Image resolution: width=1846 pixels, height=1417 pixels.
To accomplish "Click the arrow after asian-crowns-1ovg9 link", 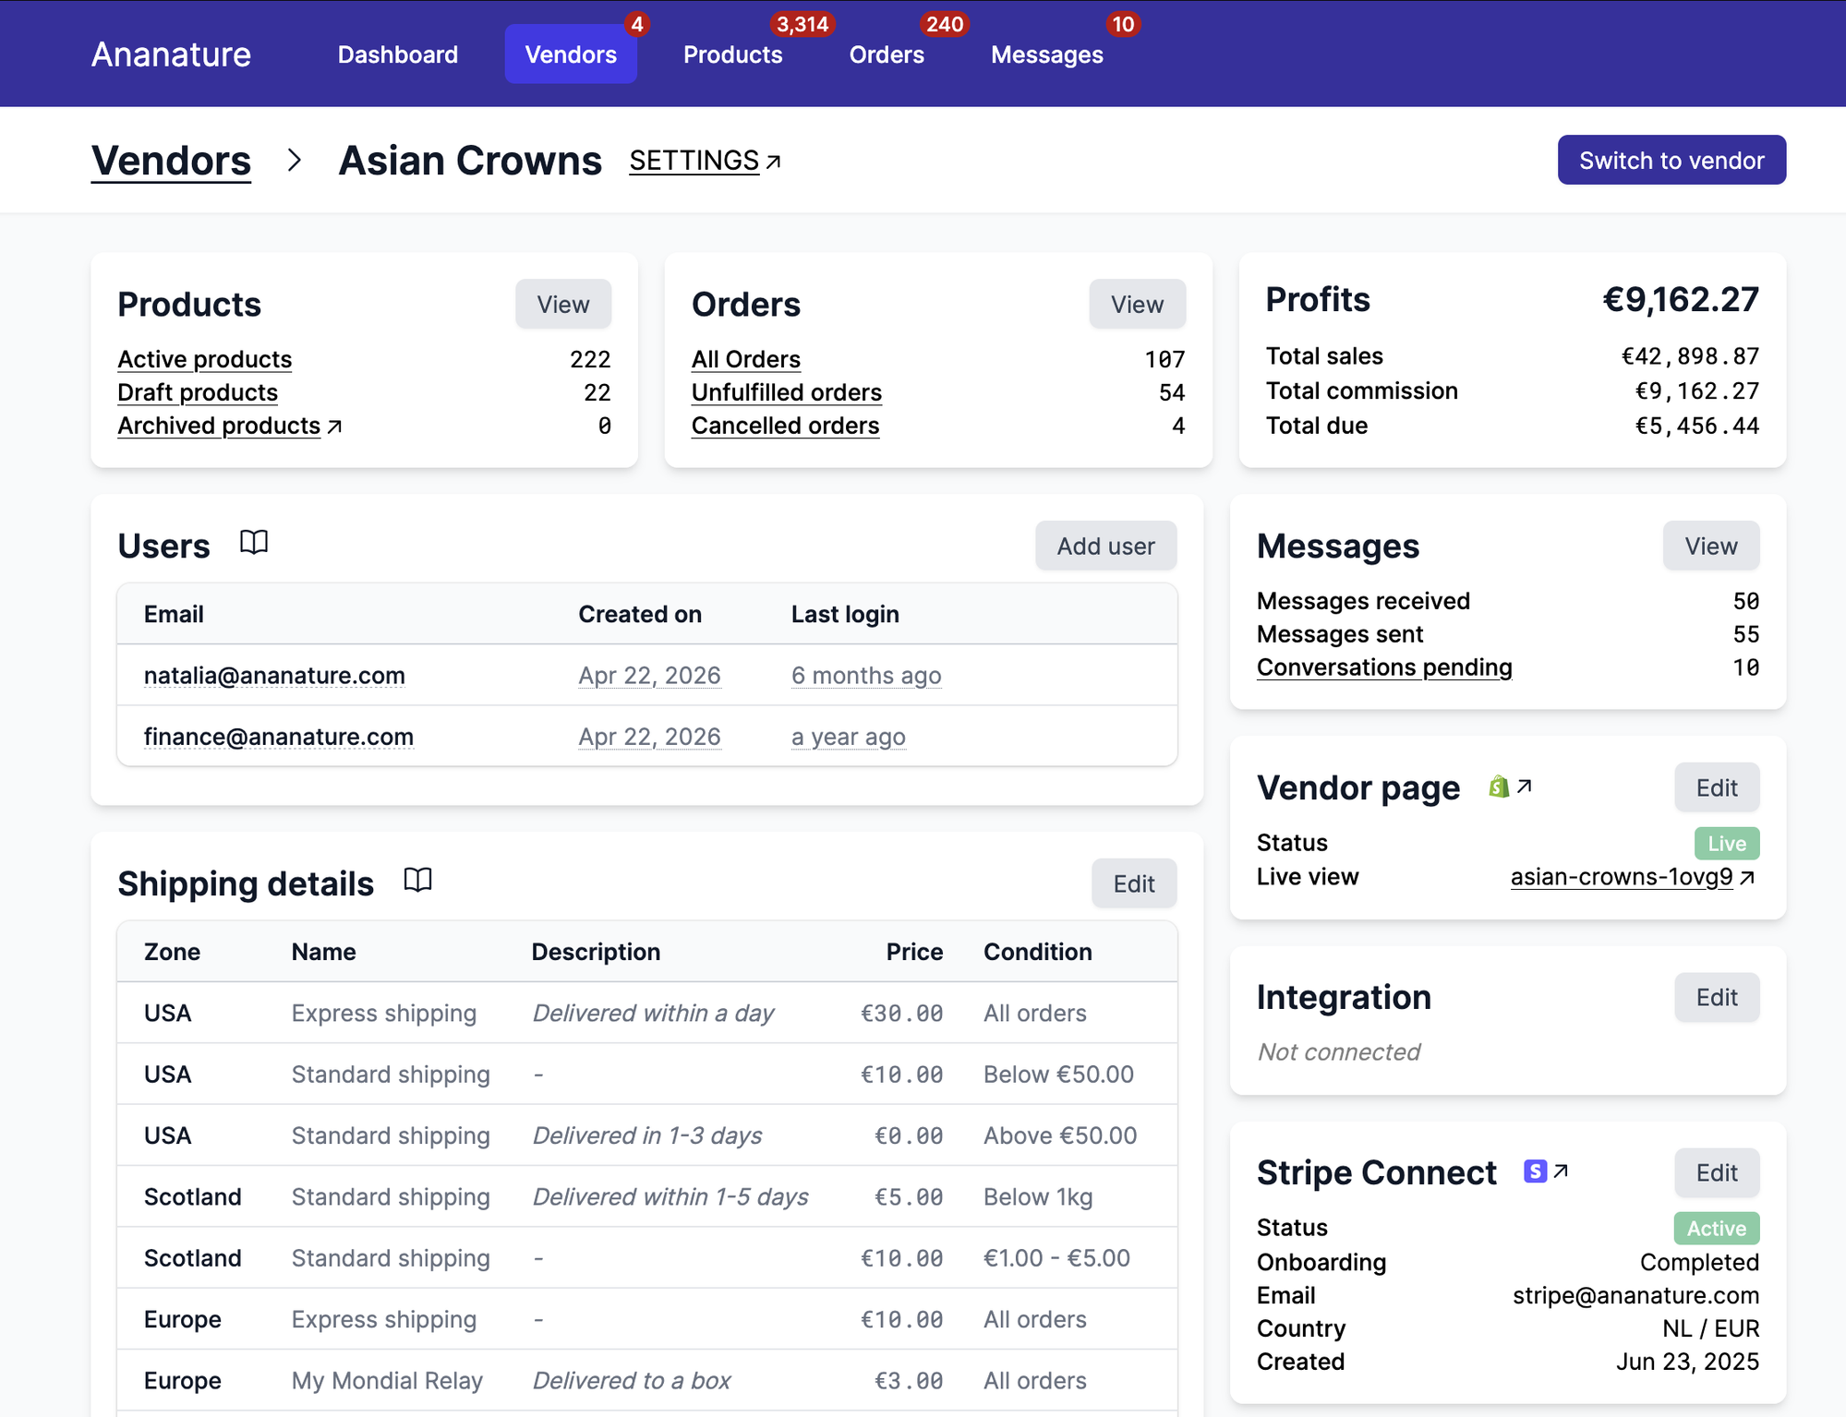I will pos(1746,878).
